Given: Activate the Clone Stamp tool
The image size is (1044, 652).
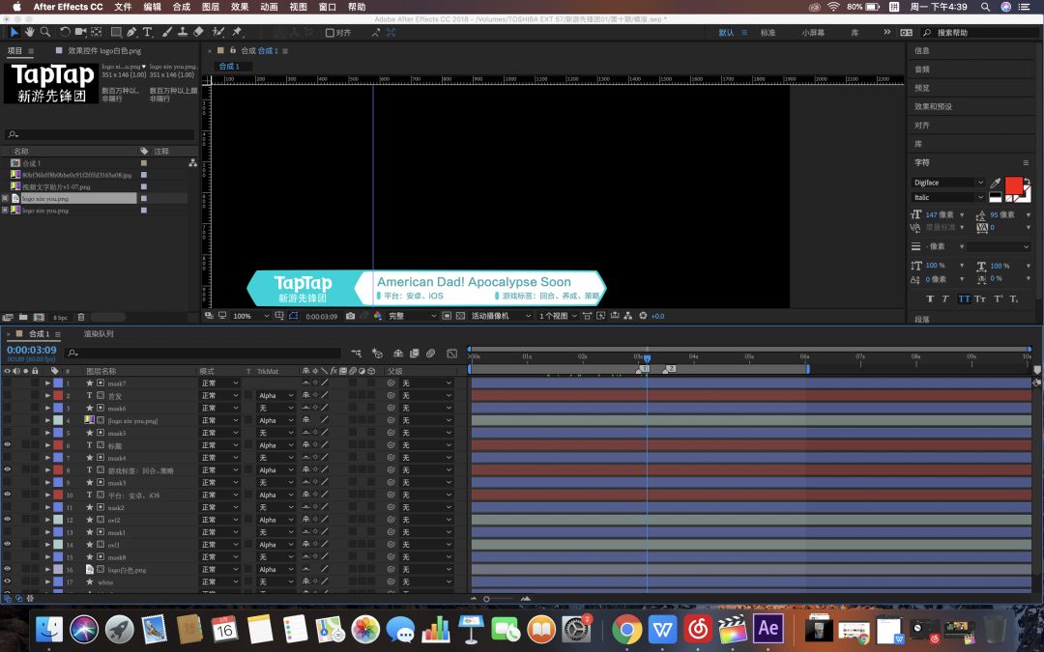Looking at the screenshot, I should [184, 32].
